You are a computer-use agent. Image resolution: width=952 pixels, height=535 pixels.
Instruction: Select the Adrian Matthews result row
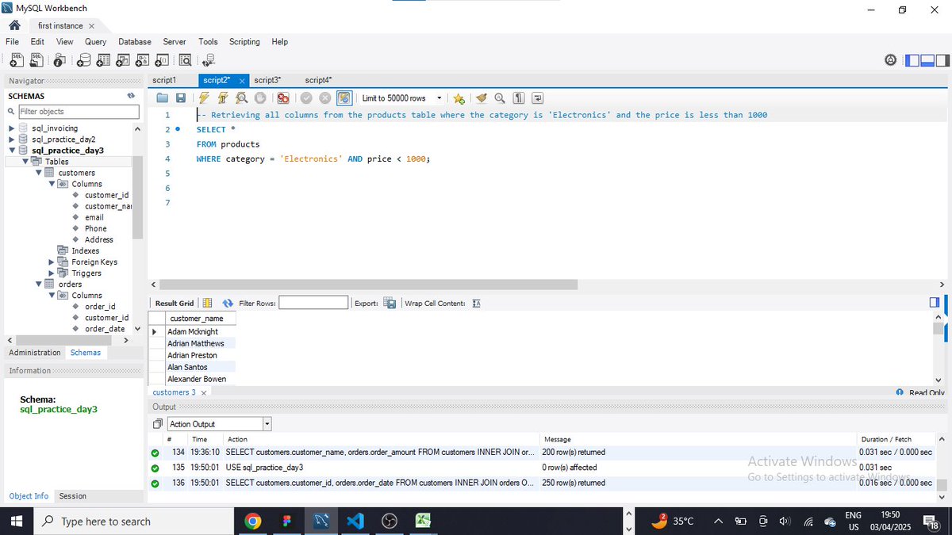coord(196,343)
